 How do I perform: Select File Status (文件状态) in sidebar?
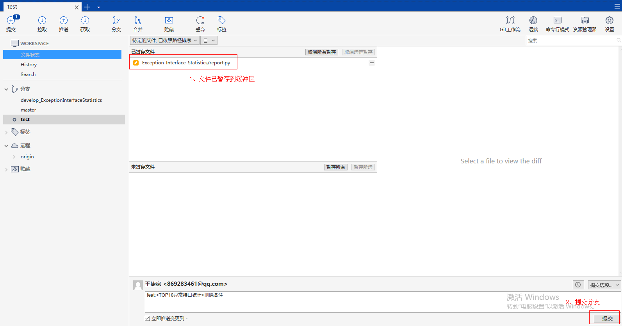click(x=62, y=55)
